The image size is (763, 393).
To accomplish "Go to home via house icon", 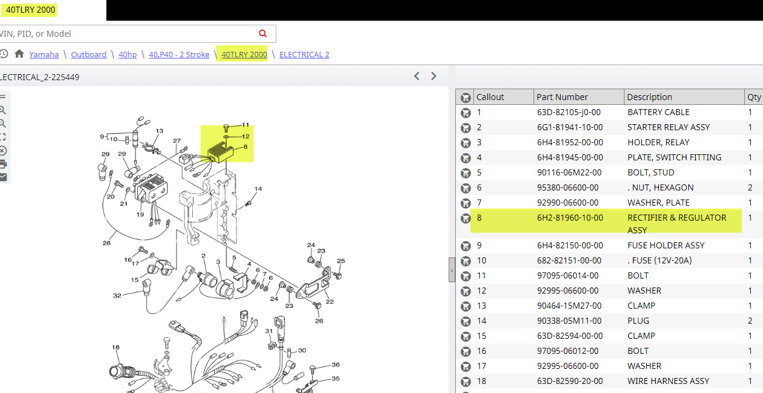I will [x=19, y=54].
